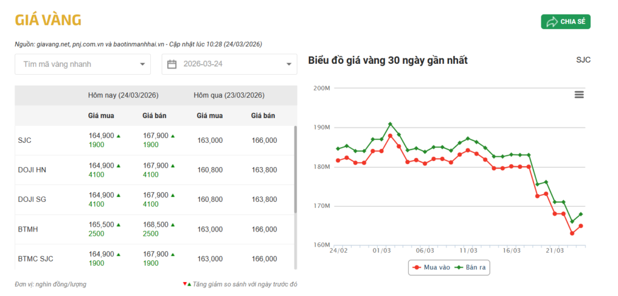Viewport: 618px width, 296px height.
Task: Open the chart hamburger menu icon
Action: click(579, 95)
